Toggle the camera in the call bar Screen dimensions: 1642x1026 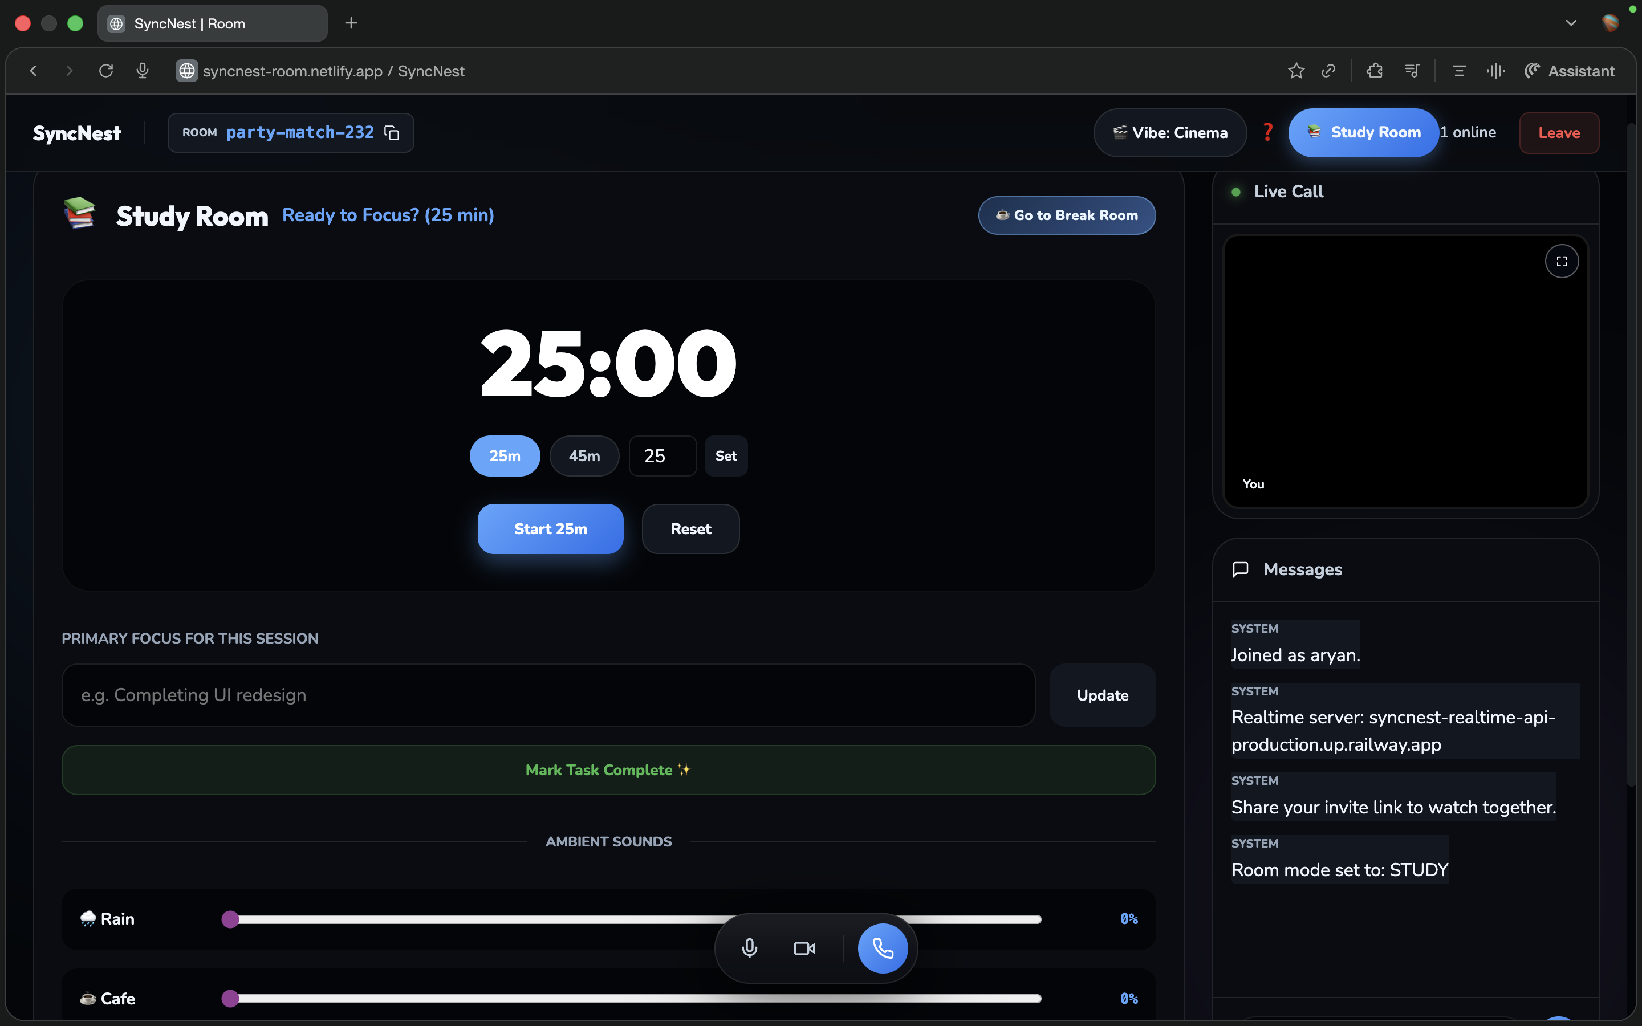(803, 948)
